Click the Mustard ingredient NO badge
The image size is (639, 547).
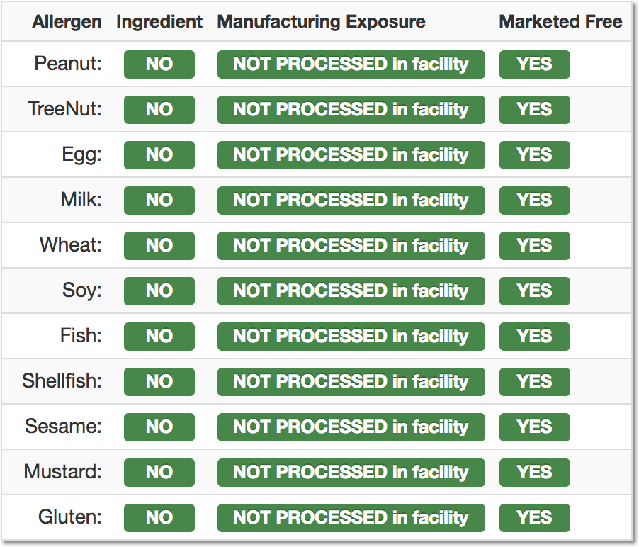(x=159, y=473)
